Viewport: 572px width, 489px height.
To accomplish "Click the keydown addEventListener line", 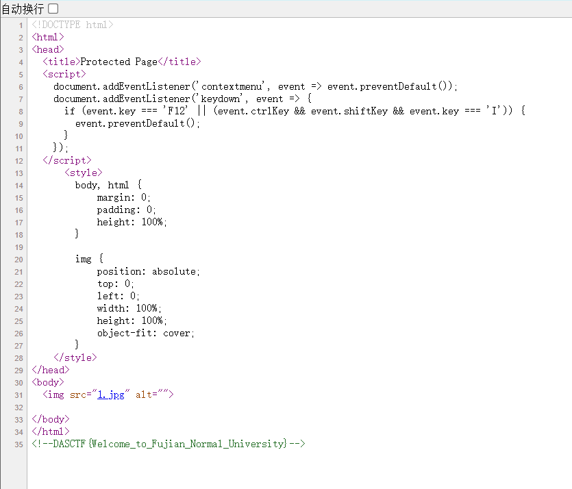I will [x=182, y=99].
